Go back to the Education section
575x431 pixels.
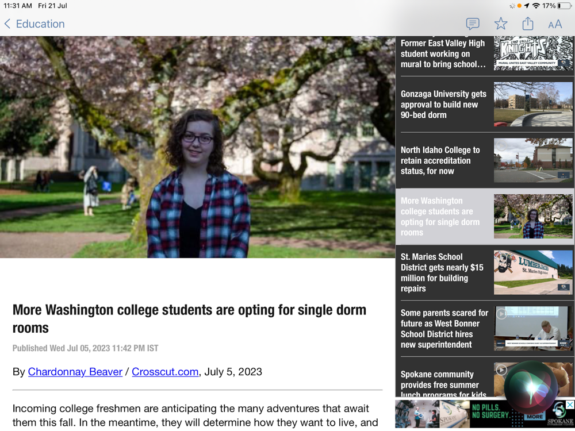[34, 24]
